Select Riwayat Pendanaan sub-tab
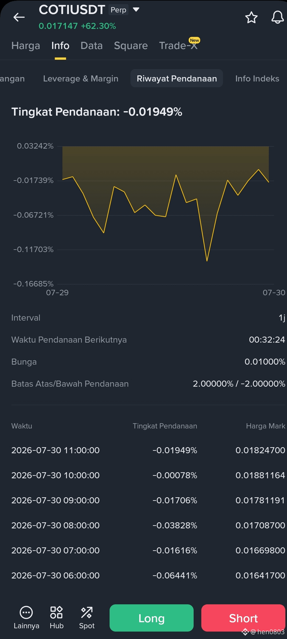Viewport: 287px width, 639px height. click(177, 78)
